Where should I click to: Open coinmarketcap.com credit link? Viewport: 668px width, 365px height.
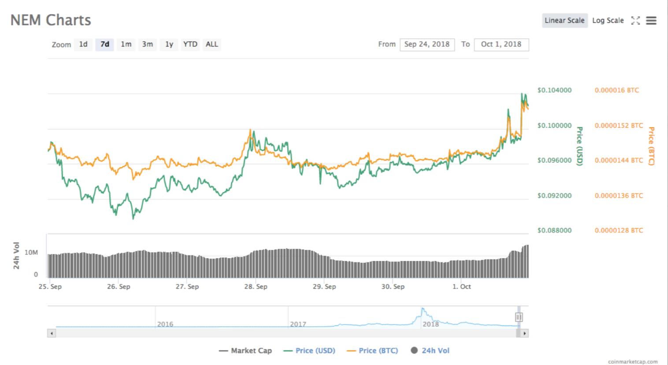point(633,361)
